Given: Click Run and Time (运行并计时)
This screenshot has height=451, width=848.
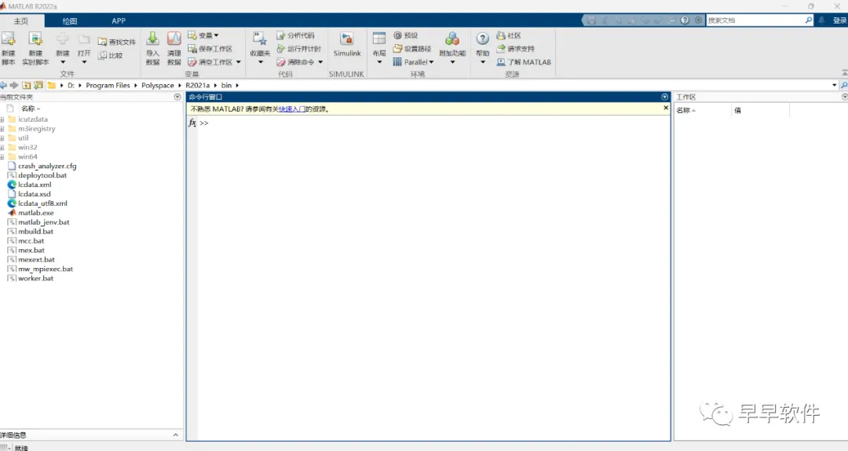Looking at the screenshot, I should (298, 49).
